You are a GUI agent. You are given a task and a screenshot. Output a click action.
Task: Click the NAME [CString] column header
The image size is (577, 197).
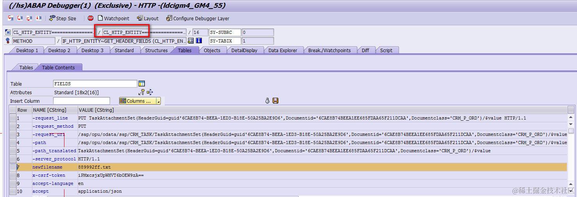click(54, 110)
